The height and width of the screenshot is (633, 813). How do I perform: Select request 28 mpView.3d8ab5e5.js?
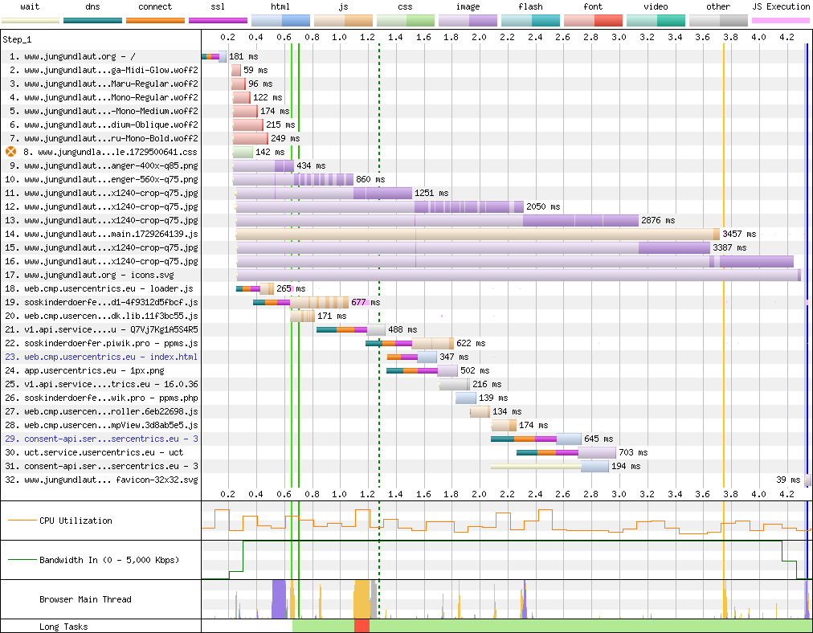pyautogui.click(x=101, y=425)
